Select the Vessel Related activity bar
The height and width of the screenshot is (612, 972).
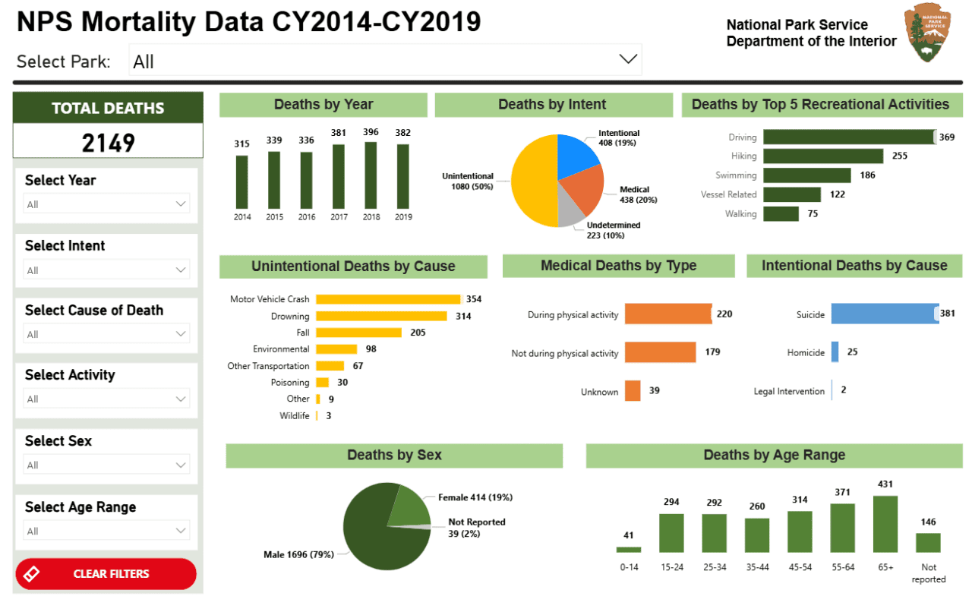pyautogui.click(x=792, y=194)
